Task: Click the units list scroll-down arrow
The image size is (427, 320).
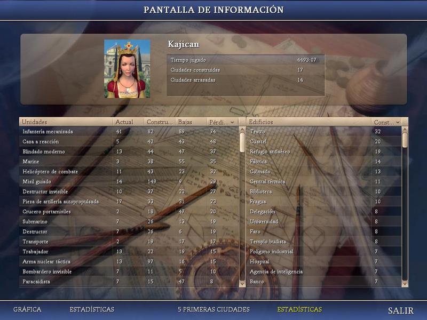Action: [242, 284]
